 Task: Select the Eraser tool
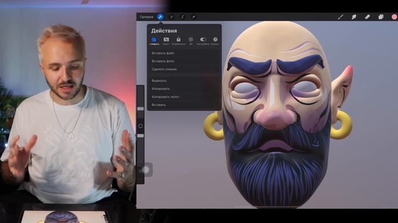(x=368, y=17)
